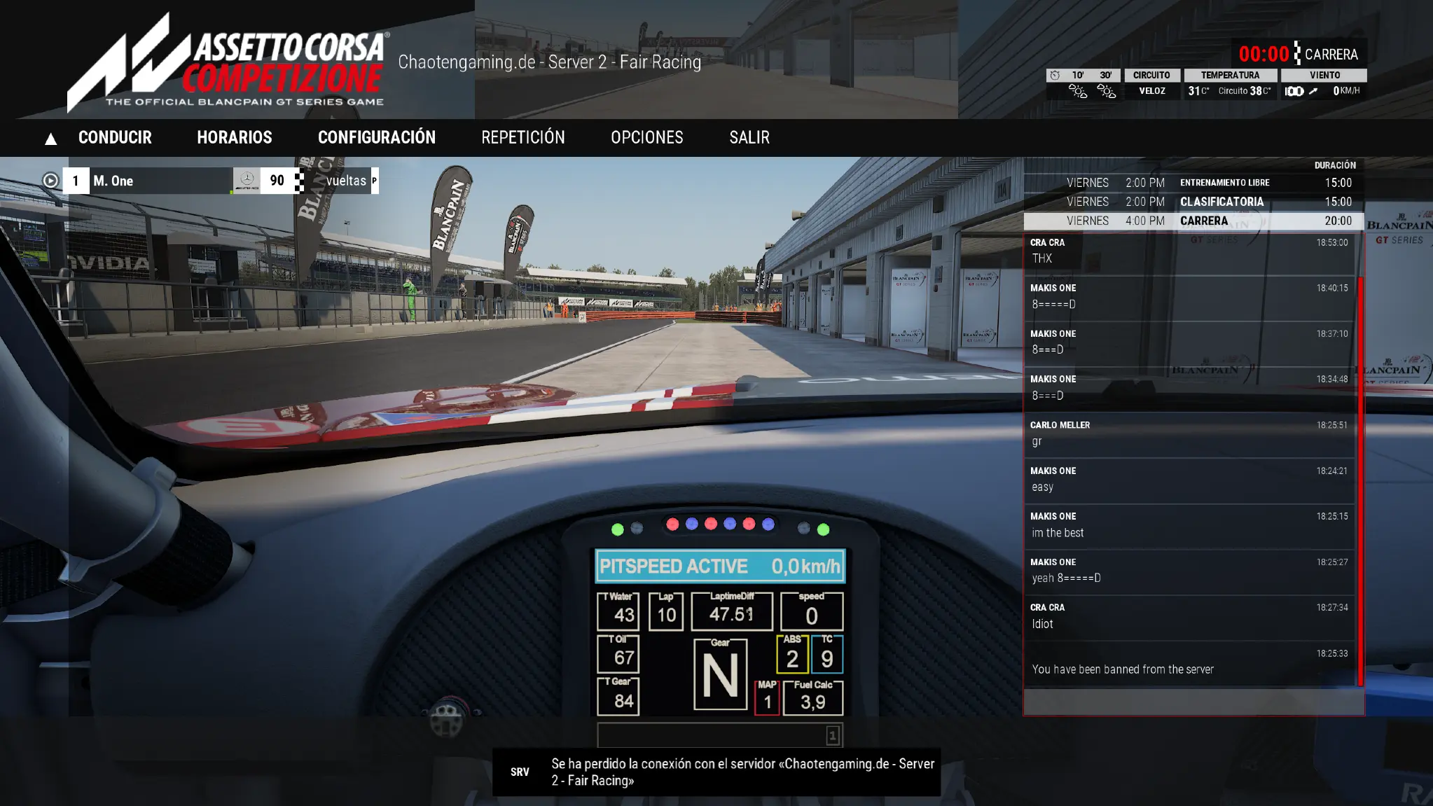Viewport: 1433px width, 806px height.
Task: Click the PITSPEED ACTIVE dashboard display
Action: (720, 566)
